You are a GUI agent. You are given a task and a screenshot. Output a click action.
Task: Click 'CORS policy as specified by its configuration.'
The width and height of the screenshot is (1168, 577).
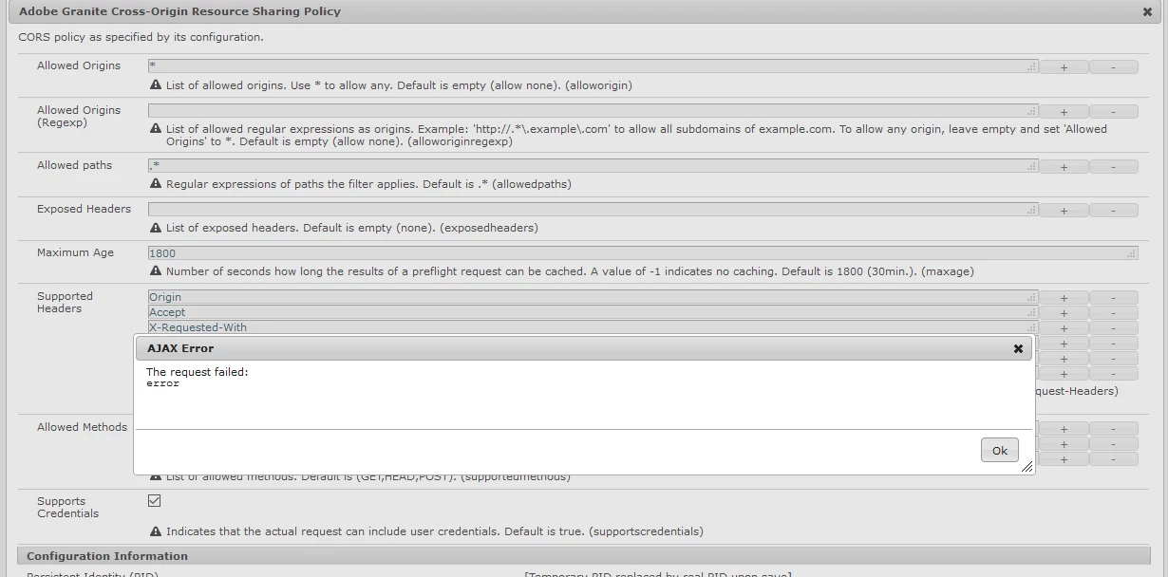pyautogui.click(x=141, y=37)
